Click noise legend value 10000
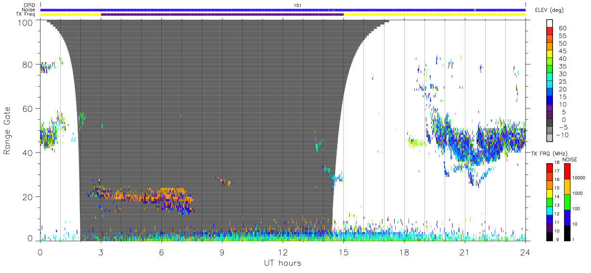 [x=579, y=178]
